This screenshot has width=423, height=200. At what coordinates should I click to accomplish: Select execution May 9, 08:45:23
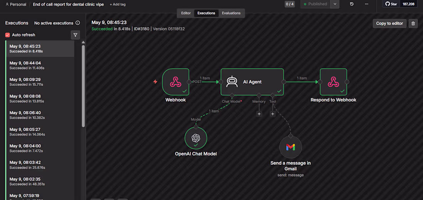[40, 49]
